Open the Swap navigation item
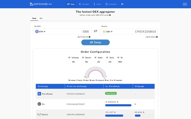Image resolution: width=191 pixels, height=119 pixels. coord(71,4)
